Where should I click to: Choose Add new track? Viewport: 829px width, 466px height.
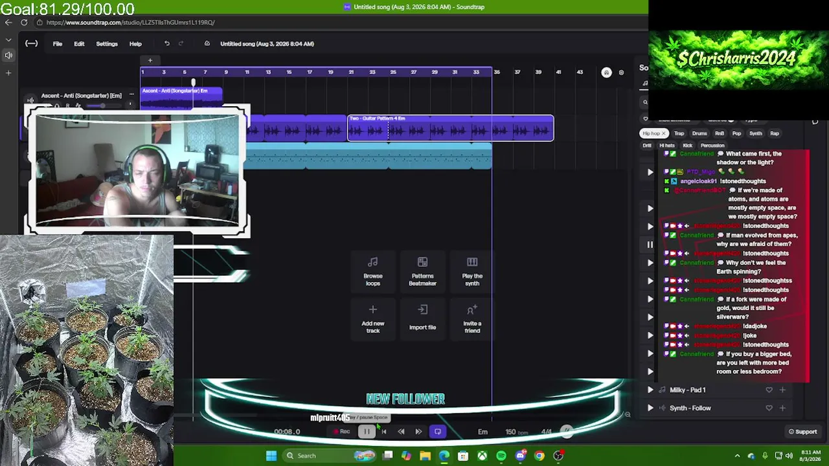click(x=372, y=318)
